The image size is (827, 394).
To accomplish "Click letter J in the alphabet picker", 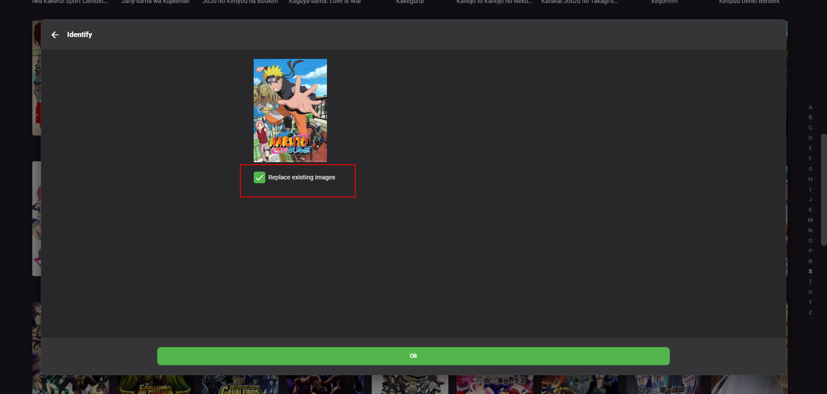I will pyautogui.click(x=810, y=200).
